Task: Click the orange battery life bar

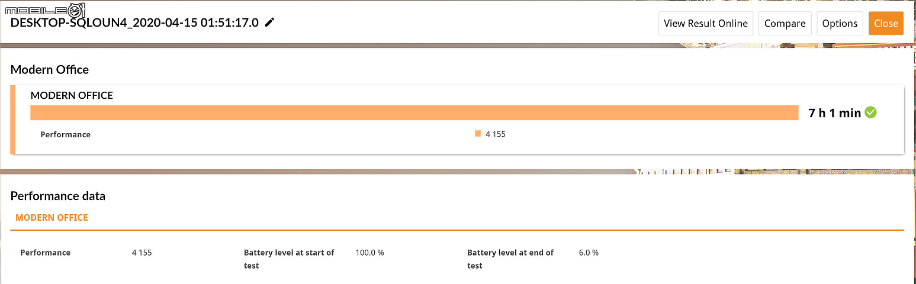Action: tap(414, 113)
